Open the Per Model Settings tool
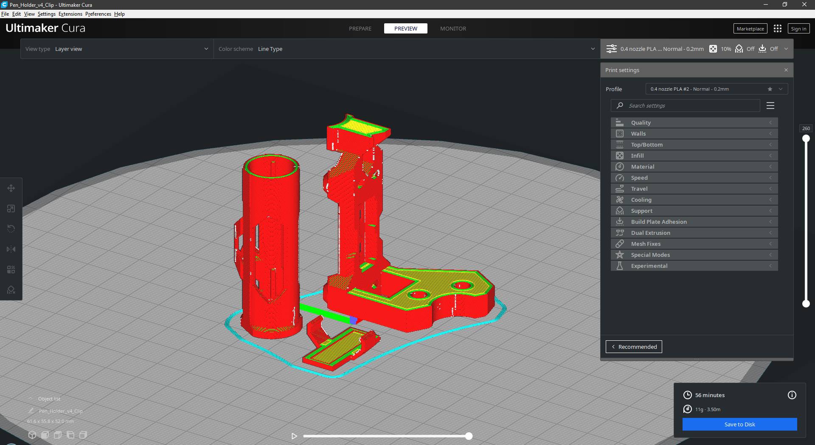Image resolution: width=815 pixels, height=445 pixels. point(11,270)
